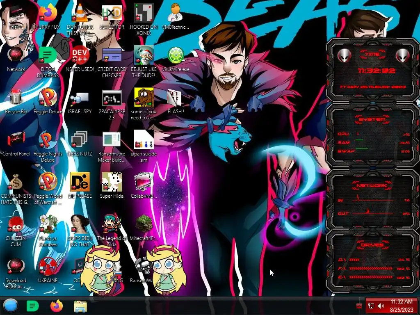420x315 pixels.
Task: Launch Plants vs Zombies shortcut
Action: [x=48, y=231]
